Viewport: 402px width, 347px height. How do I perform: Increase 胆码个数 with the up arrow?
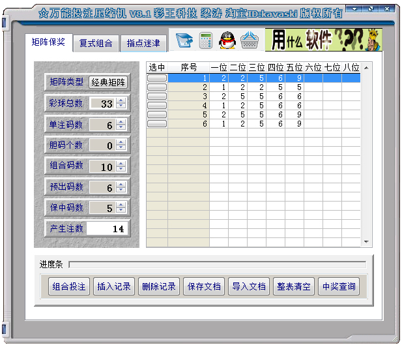coord(121,142)
